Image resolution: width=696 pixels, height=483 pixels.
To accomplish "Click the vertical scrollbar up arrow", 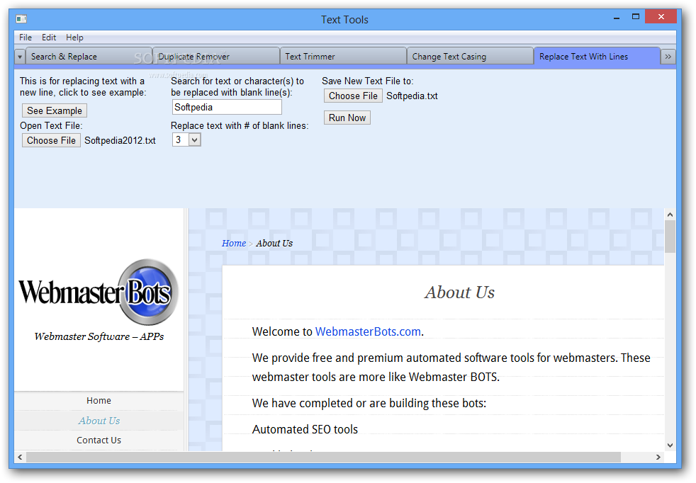I will (670, 215).
